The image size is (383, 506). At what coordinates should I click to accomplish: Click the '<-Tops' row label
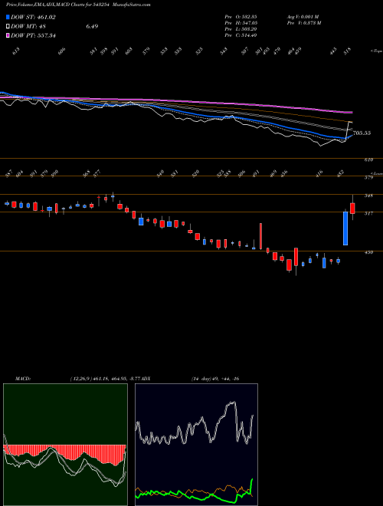376,51
